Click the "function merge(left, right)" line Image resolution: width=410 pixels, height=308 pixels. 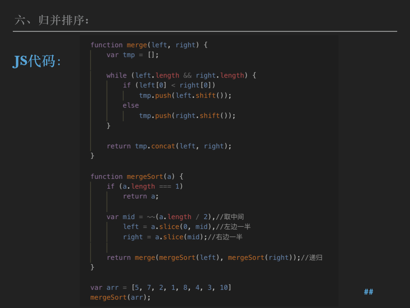(x=149, y=45)
